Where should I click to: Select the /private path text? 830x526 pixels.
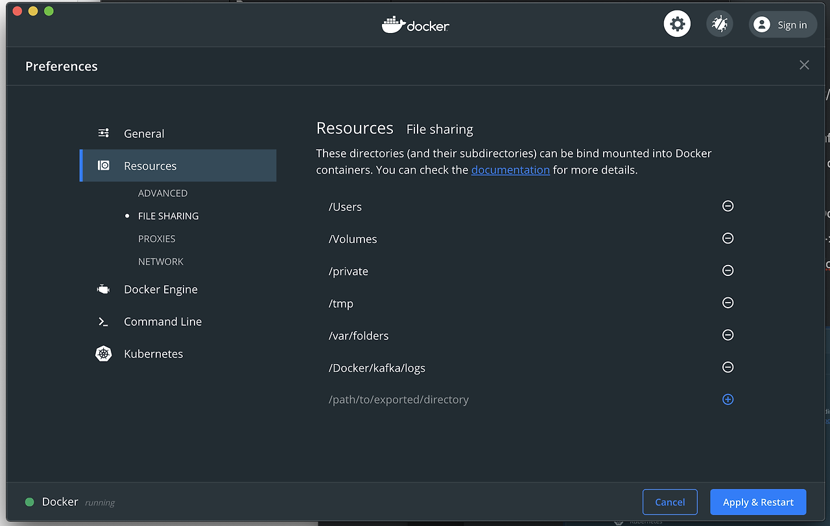pos(348,271)
